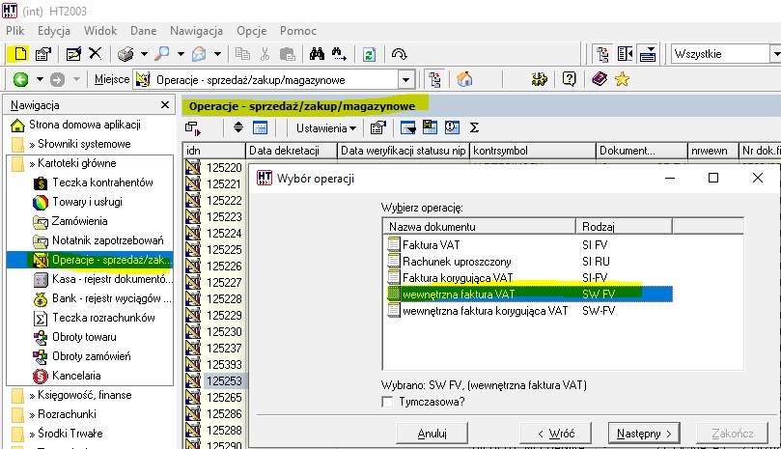781x449 pixels.
Task: Click the sigma summation icon
Action: 474,128
